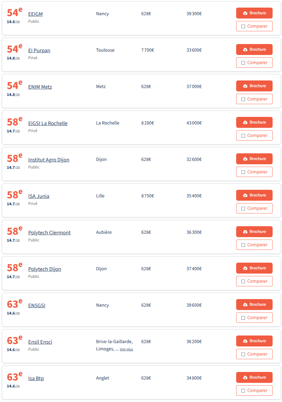Click the brochure download icon for ENSGSI
This screenshot has height=402, width=282.
tap(245, 305)
